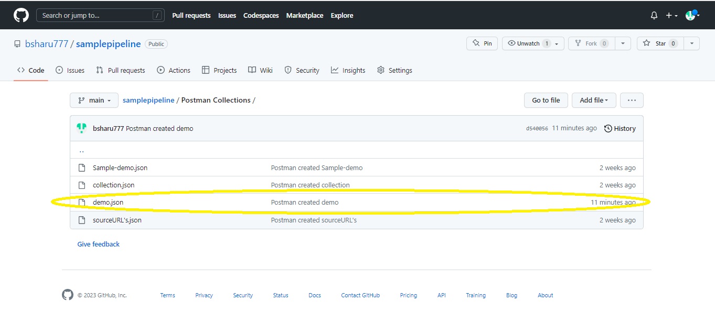This screenshot has height=324, width=715.
Task: Open the repository Security tab
Action: click(302, 70)
